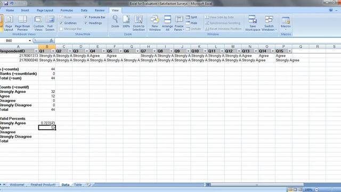The image size is (341, 192).
Task: Click the insert worksheet tab icon
Action: [89, 185]
